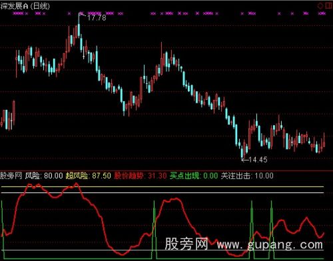
Task: Click the green 买点出现: 0.00 value
Action: tap(194, 176)
